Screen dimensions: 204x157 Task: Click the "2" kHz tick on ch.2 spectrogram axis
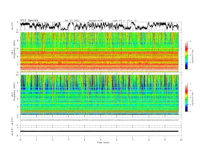pos(18,107)
